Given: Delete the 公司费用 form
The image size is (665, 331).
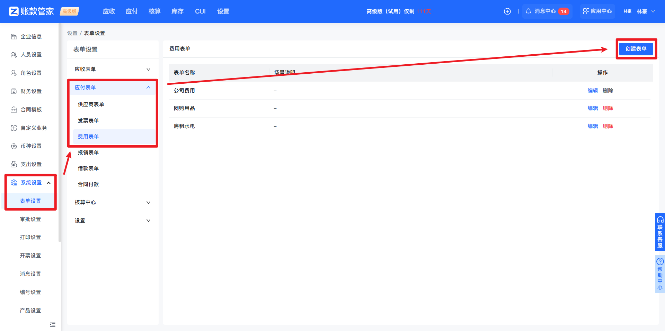Looking at the screenshot, I should (x=608, y=91).
